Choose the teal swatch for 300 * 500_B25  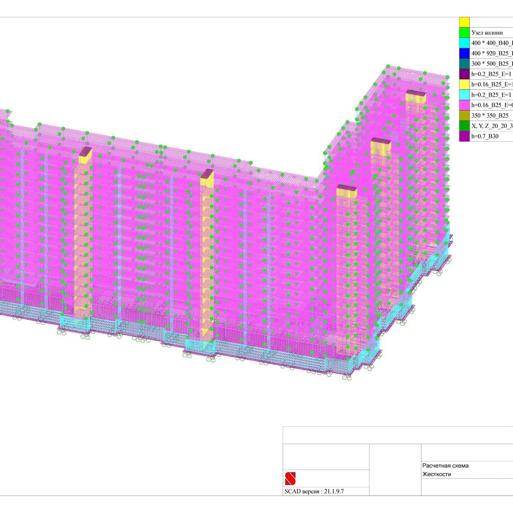click(464, 63)
